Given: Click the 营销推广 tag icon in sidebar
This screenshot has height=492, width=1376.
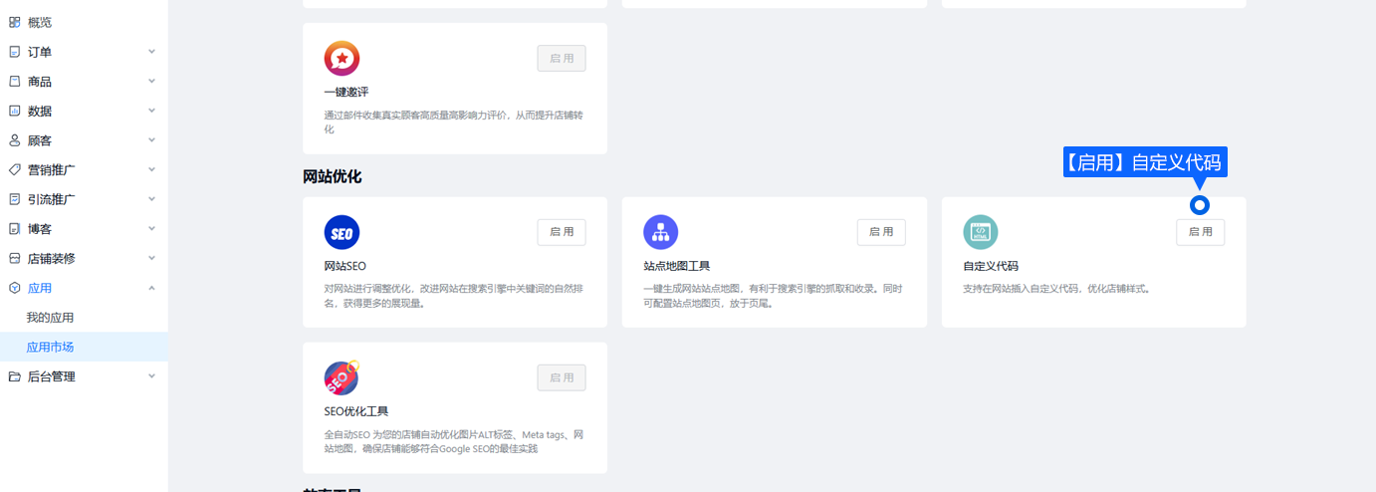Looking at the screenshot, I should pyautogui.click(x=14, y=169).
